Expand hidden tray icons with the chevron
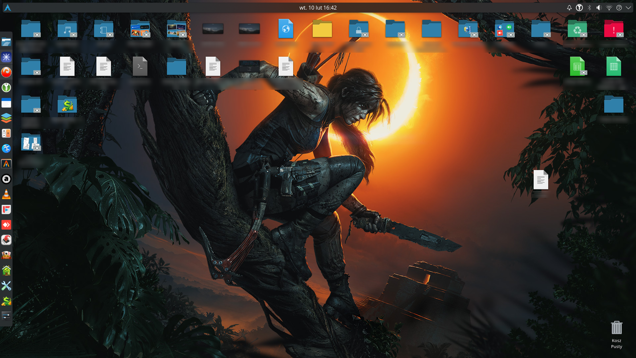The width and height of the screenshot is (636, 358). 629,7
